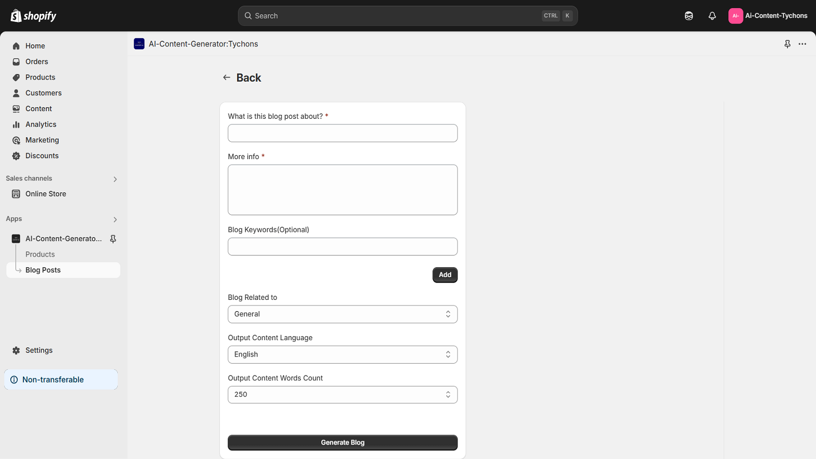Open the Sidekick assistant icon in top bar
This screenshot has height=459, width=816.
point(688,16)
